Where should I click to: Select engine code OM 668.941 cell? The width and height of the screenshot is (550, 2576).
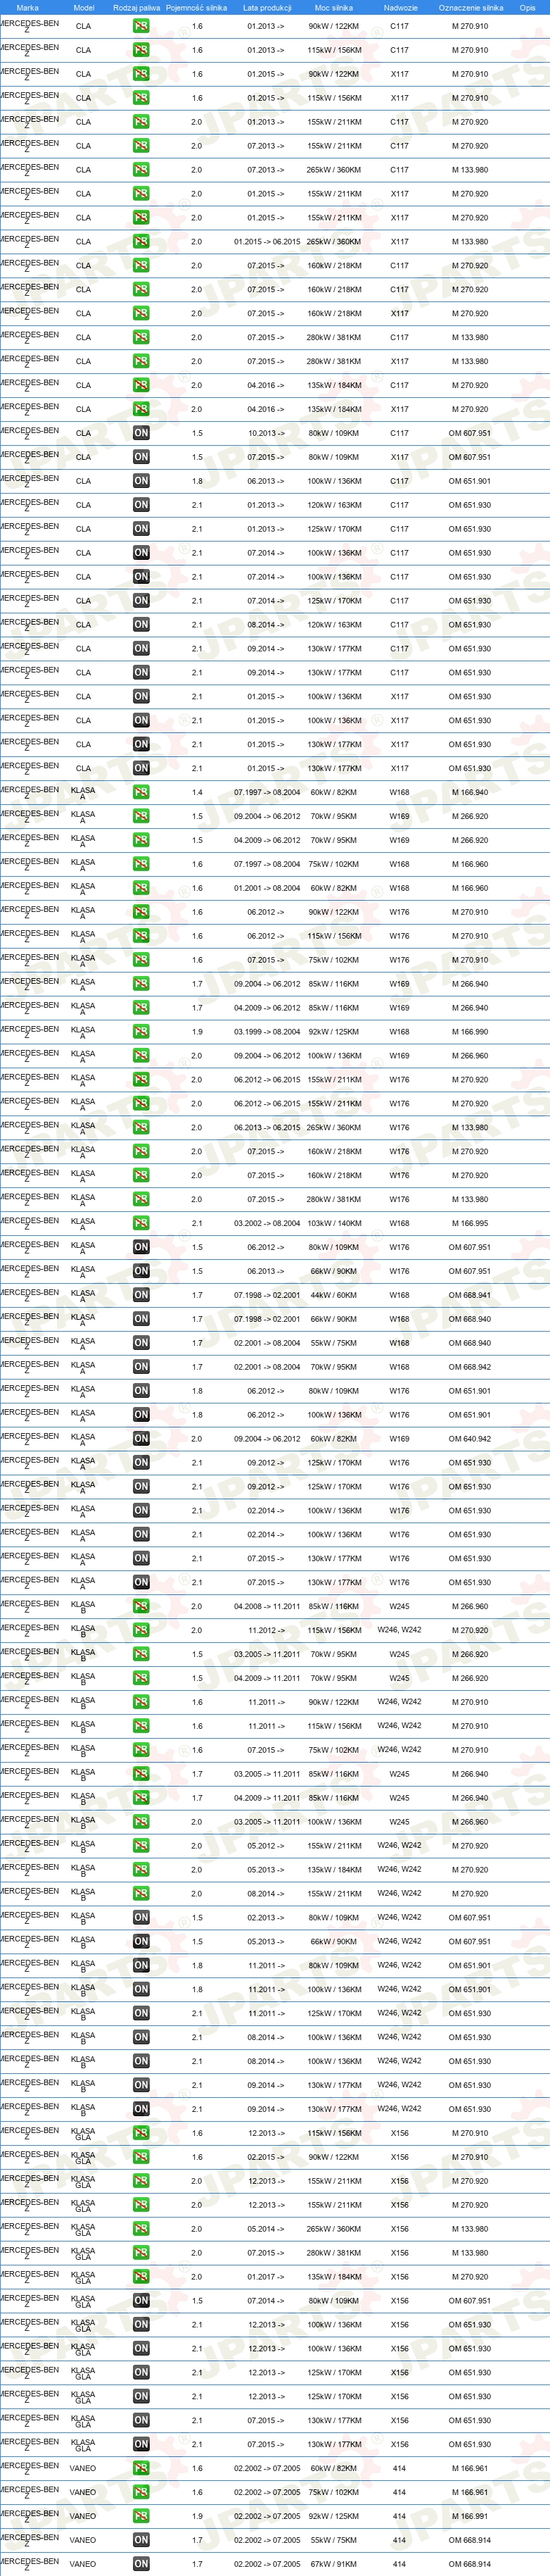(x=469, y=1295)
